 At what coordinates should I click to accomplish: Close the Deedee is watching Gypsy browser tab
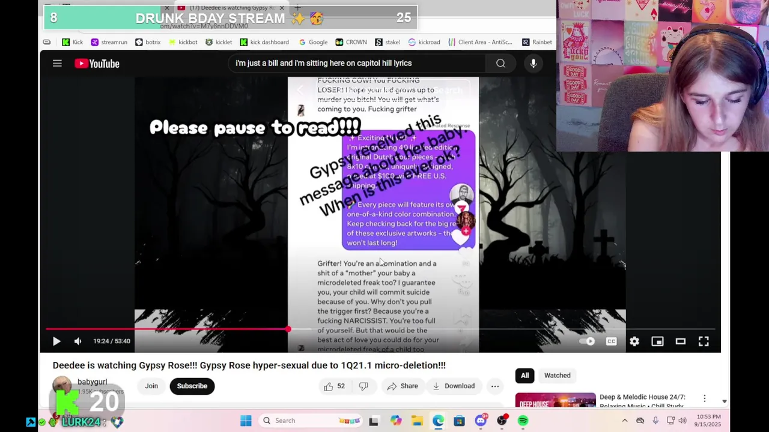click(x=282, y=8)
